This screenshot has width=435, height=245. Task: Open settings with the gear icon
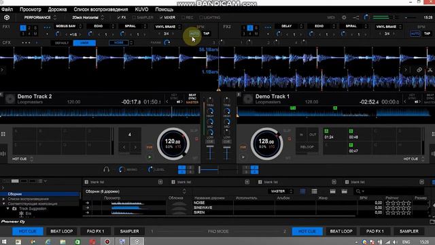pyautogui.click(x=344, y=18)
